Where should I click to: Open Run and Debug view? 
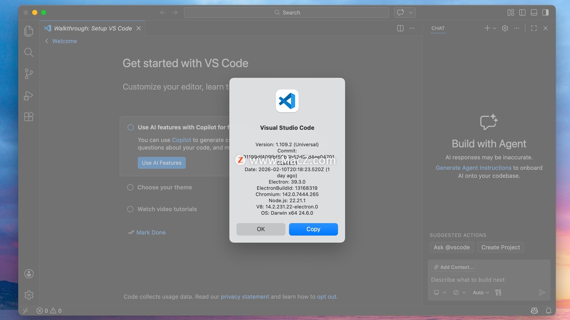tap(29, 95)
